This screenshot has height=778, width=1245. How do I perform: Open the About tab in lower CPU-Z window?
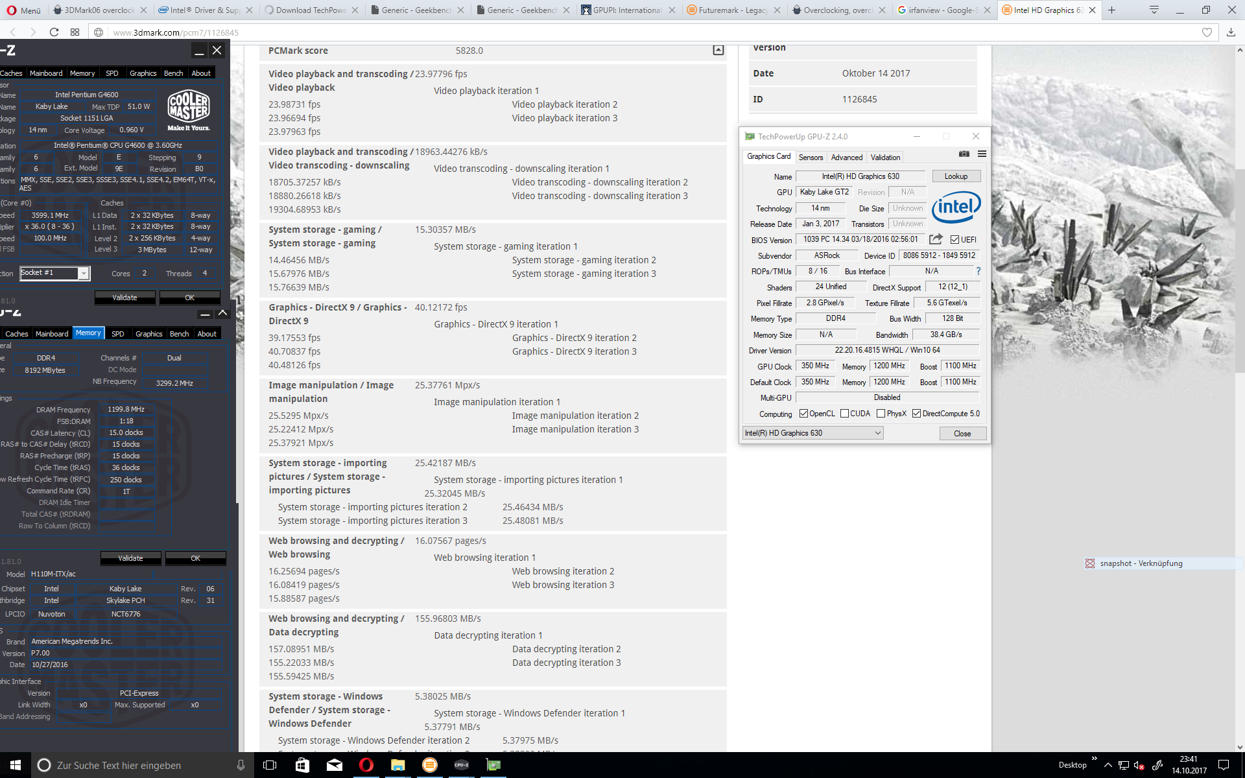(x=207, y=334)
